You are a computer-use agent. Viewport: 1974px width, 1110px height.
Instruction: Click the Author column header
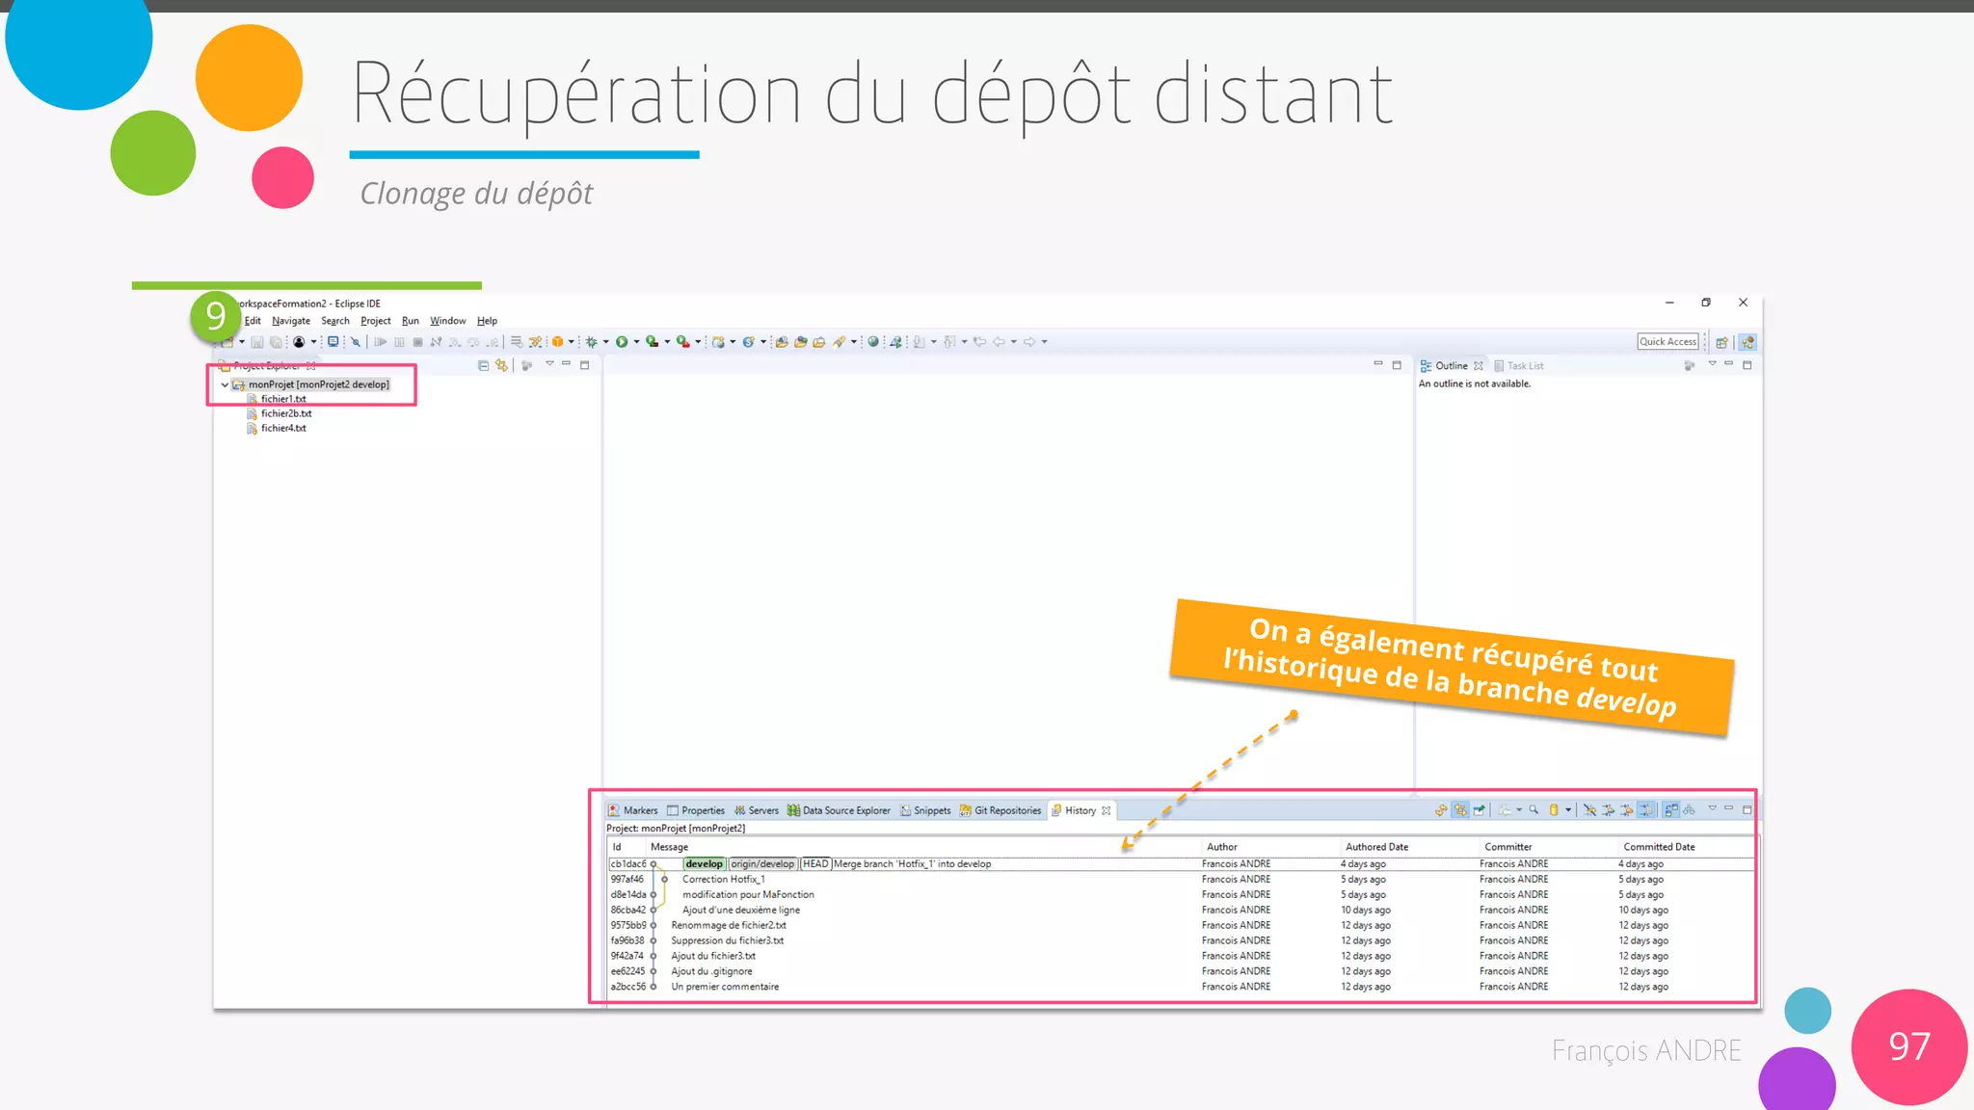click(x=1221, y=847)
